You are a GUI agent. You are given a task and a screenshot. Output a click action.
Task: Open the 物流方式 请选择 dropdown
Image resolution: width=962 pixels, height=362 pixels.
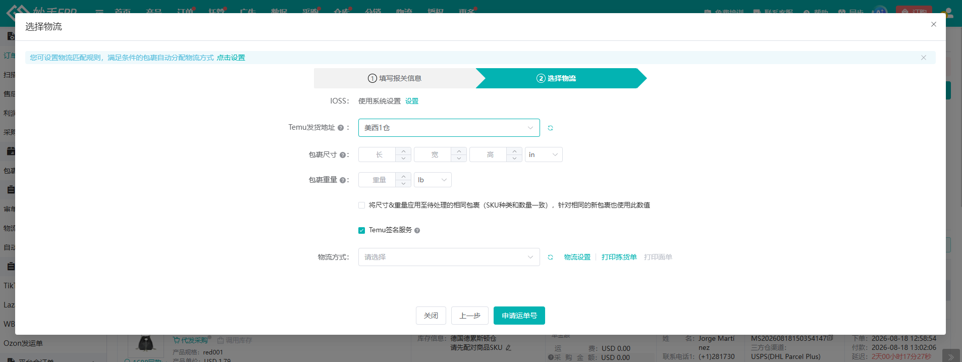[449, 257]
